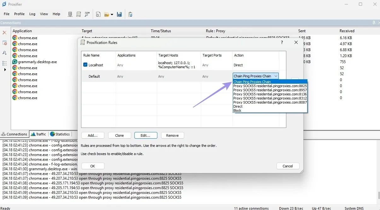The width and height of the screenshot is (380, 210).
Task: Click the pin icon on Connections panel
Action: point(374,23)
